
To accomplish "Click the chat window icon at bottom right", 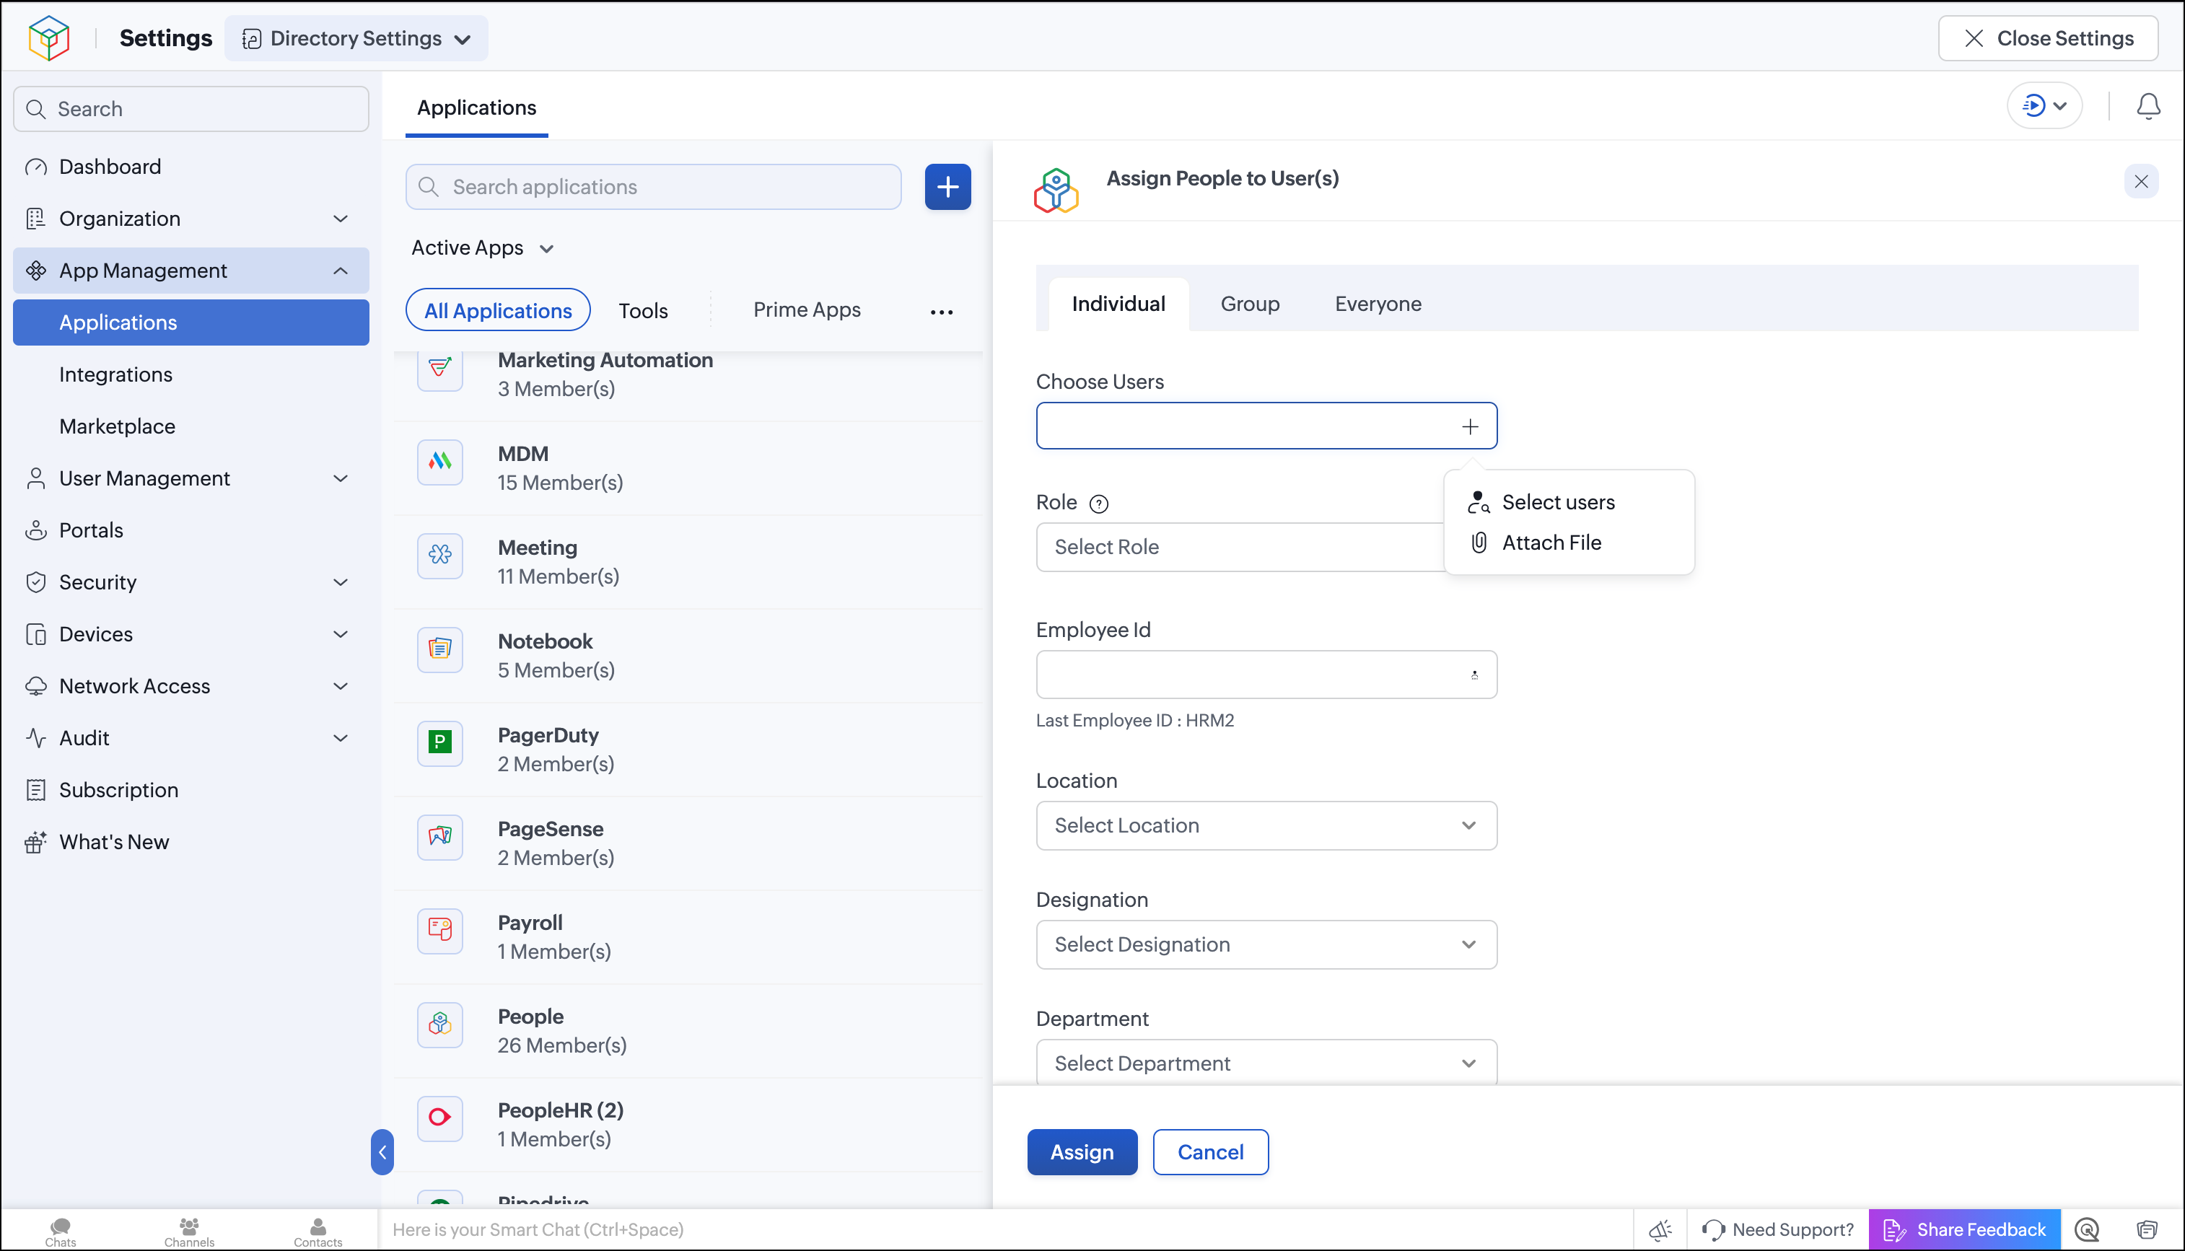I will tap(2147, 1230).
